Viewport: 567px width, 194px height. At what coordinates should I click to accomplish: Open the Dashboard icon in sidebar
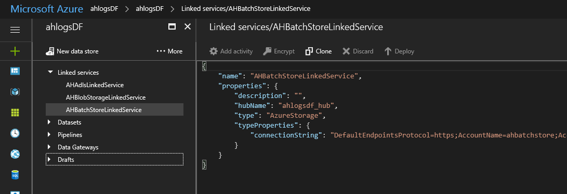[15, 71]
